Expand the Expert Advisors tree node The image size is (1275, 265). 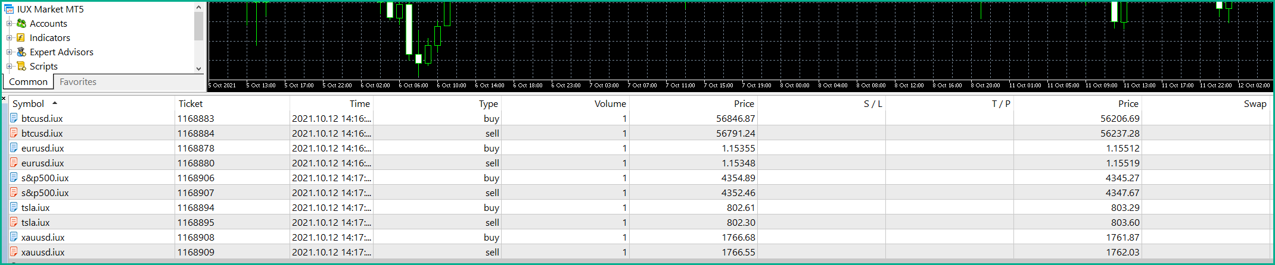pyautogui.click(x=9, y=52)
